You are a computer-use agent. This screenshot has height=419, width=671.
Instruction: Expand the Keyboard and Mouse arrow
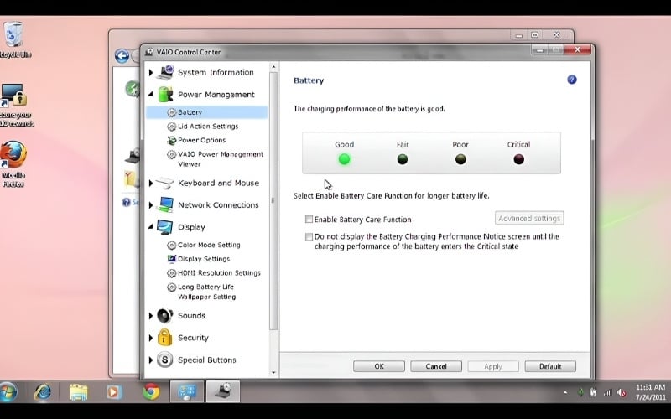151,184
